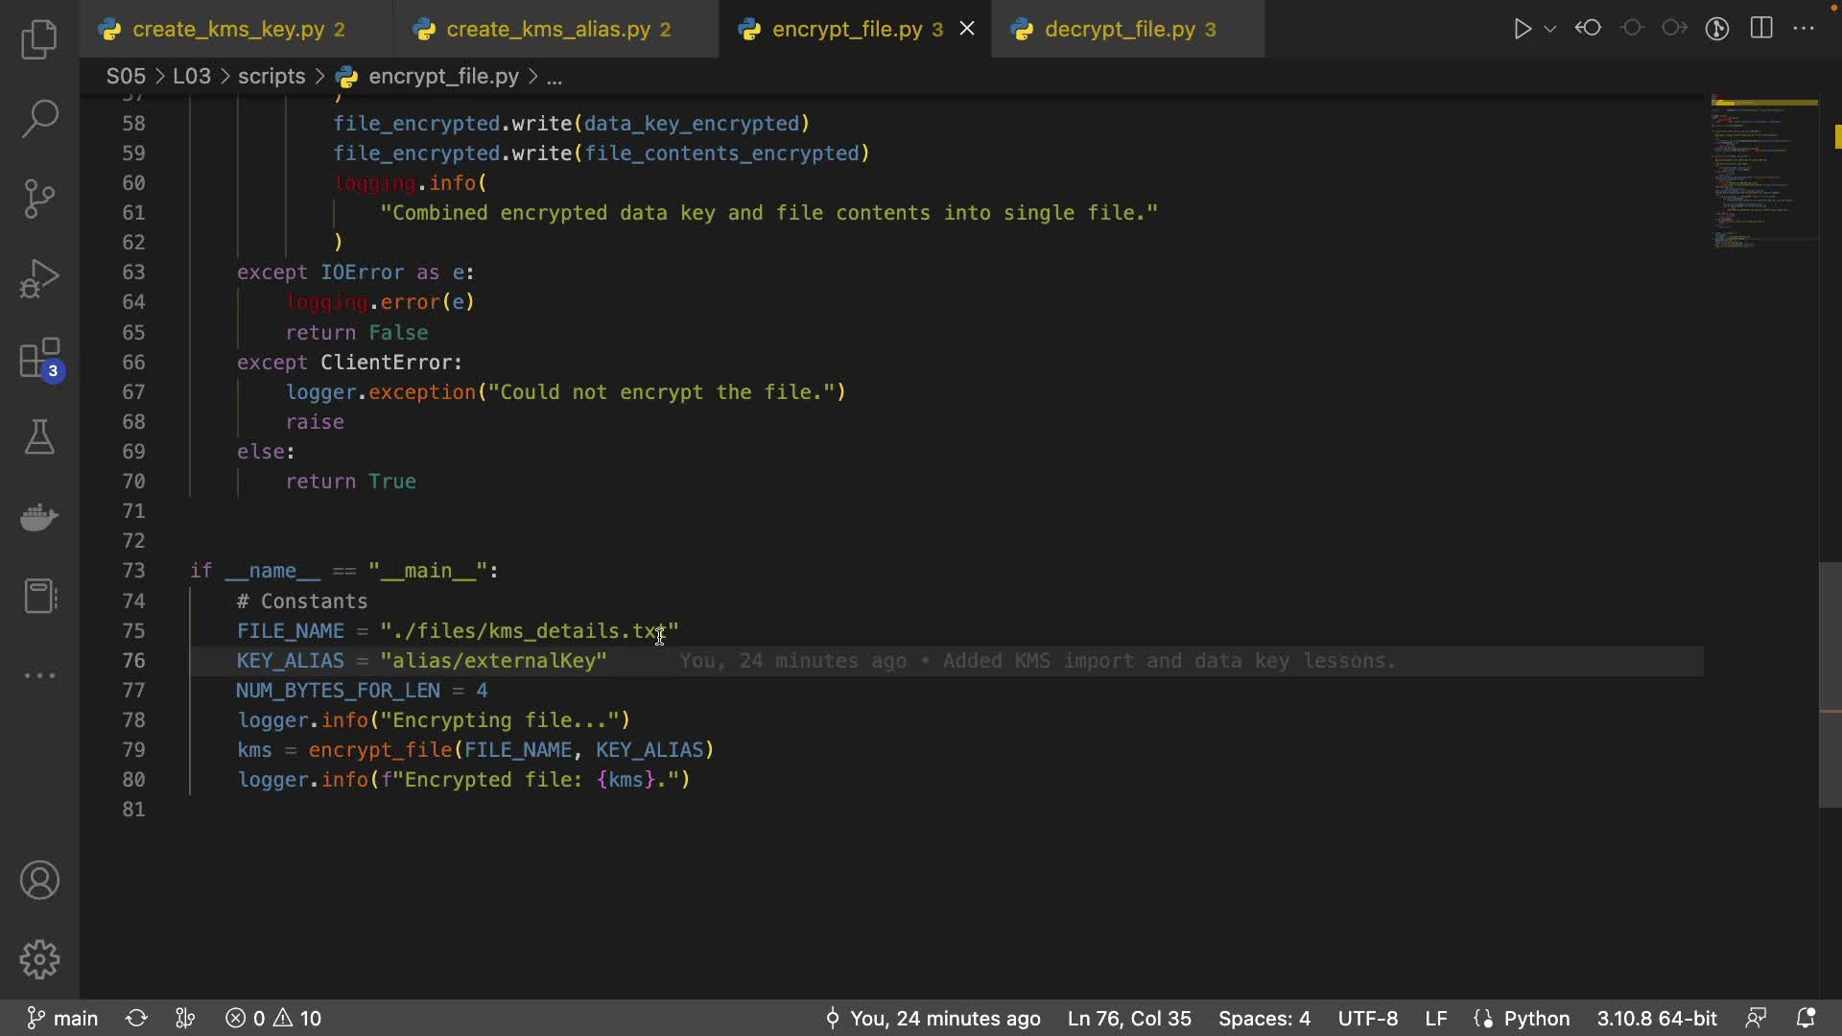Open the Run and Debug view
The height and width of the screenshot is (1036, 1842).
(39, 279)
